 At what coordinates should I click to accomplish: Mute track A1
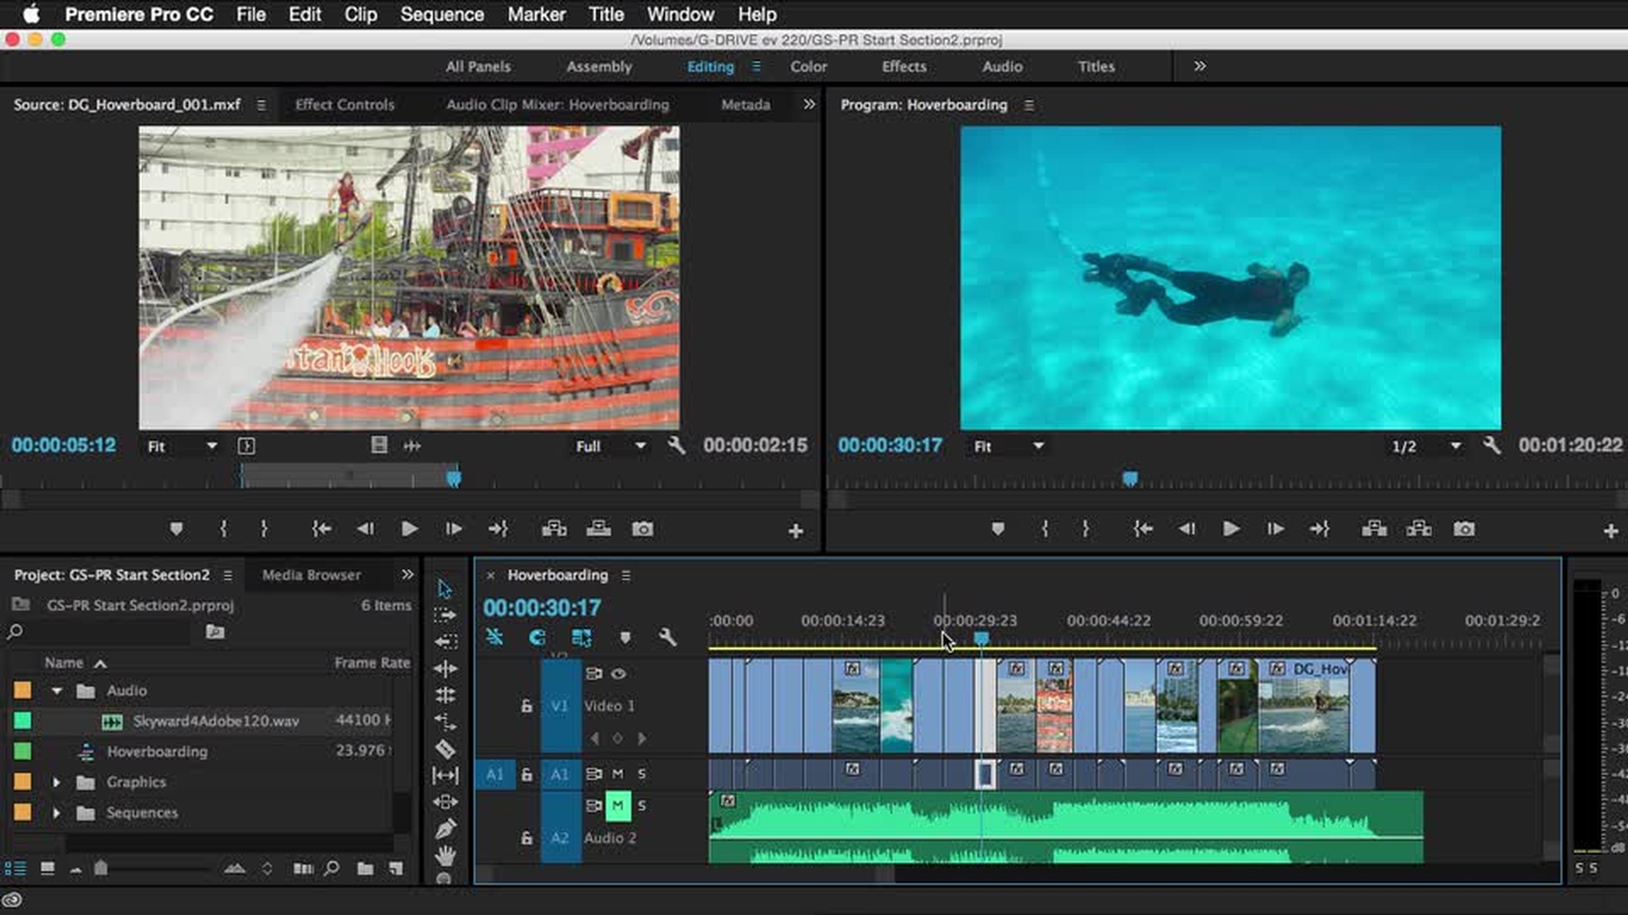(617, 774)
